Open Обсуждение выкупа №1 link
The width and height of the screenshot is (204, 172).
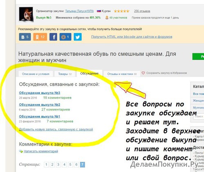coord(40,117)
